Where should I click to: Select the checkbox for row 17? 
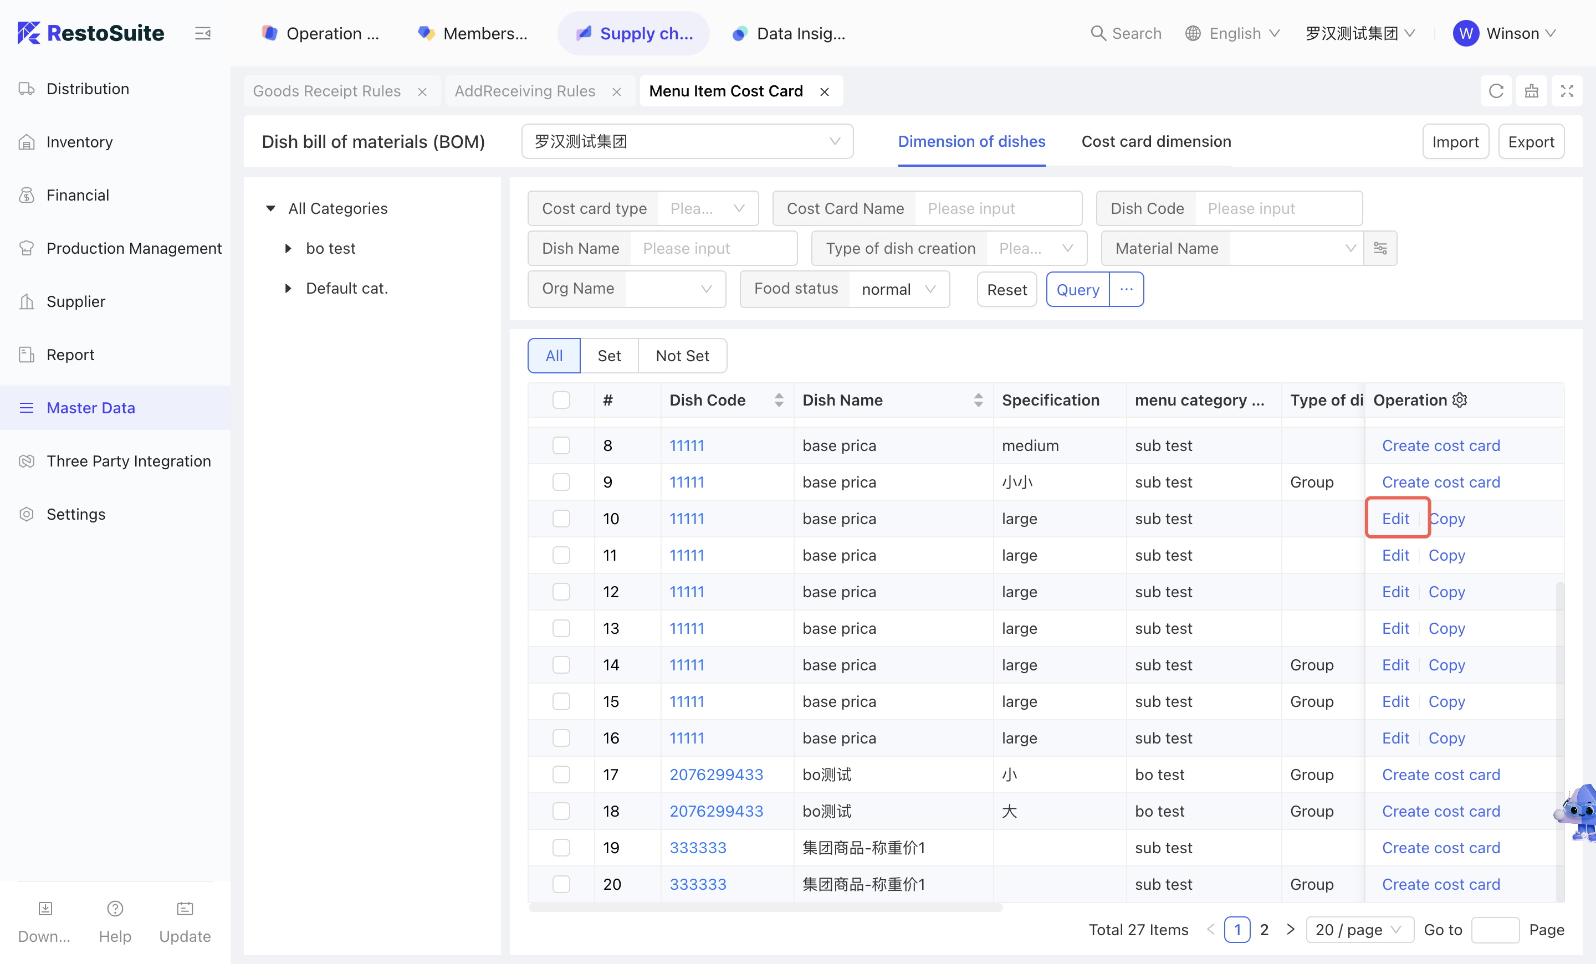pos(561,775)
